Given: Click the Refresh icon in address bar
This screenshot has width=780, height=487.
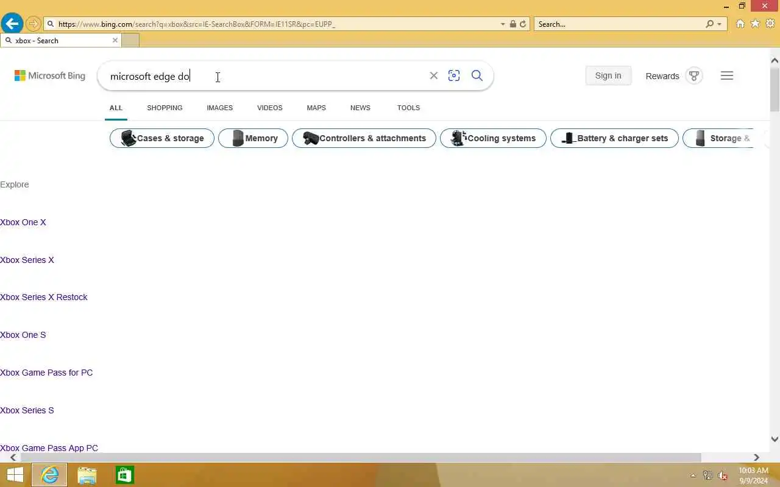Looking at the screenshot, I should click(523, 24).
